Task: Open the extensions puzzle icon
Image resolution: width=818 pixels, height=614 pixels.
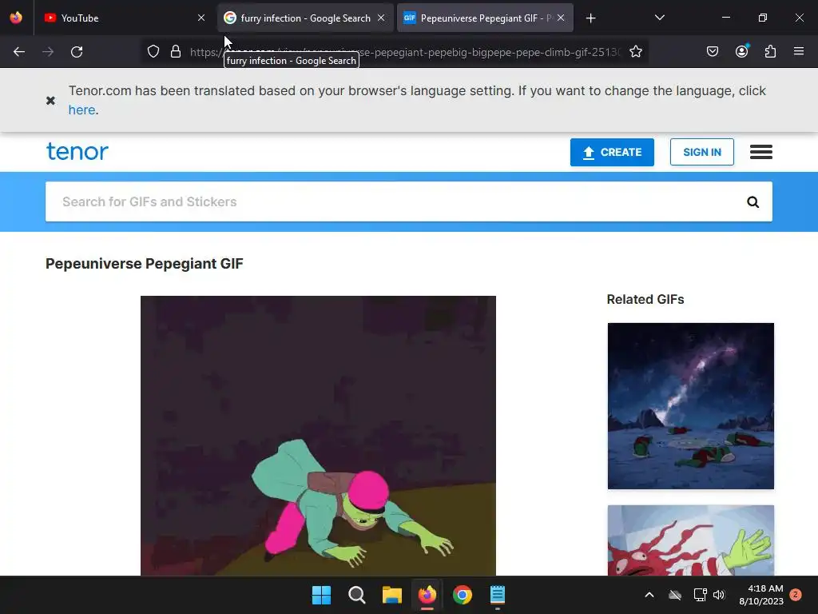Action: tap(770, 51)
